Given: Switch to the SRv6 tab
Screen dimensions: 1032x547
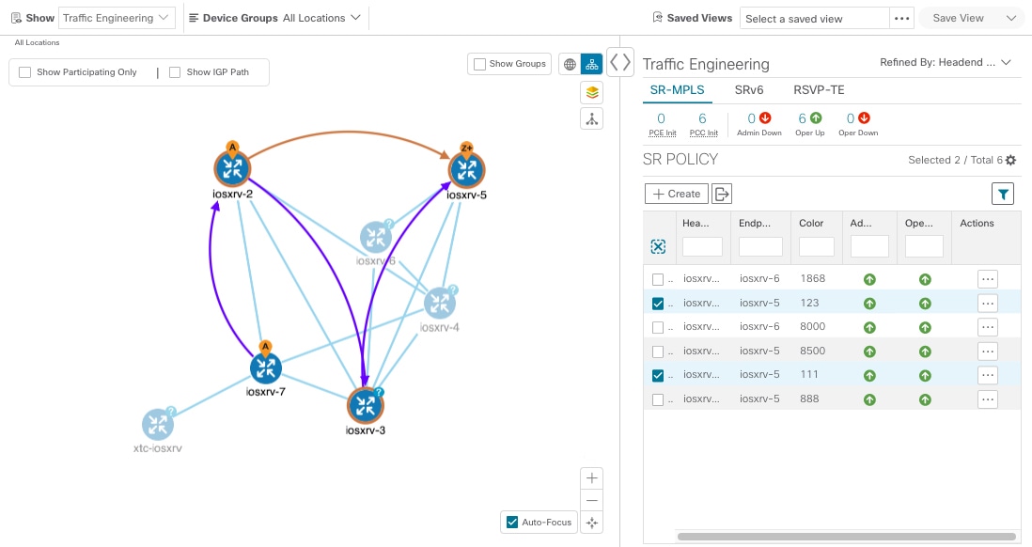Looking at the screenshot, I should point(748,90).
